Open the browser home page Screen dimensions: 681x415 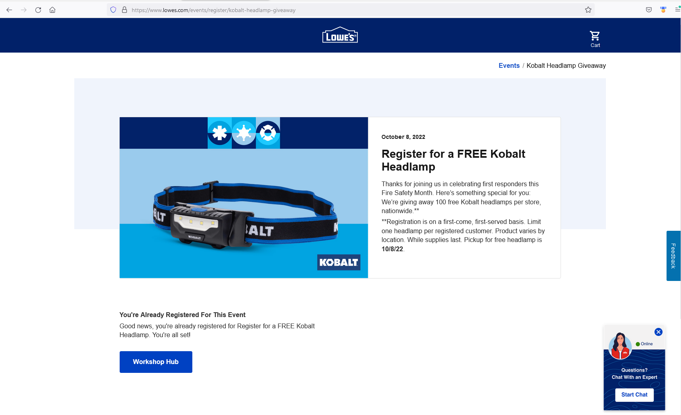(x=52, y=10)
